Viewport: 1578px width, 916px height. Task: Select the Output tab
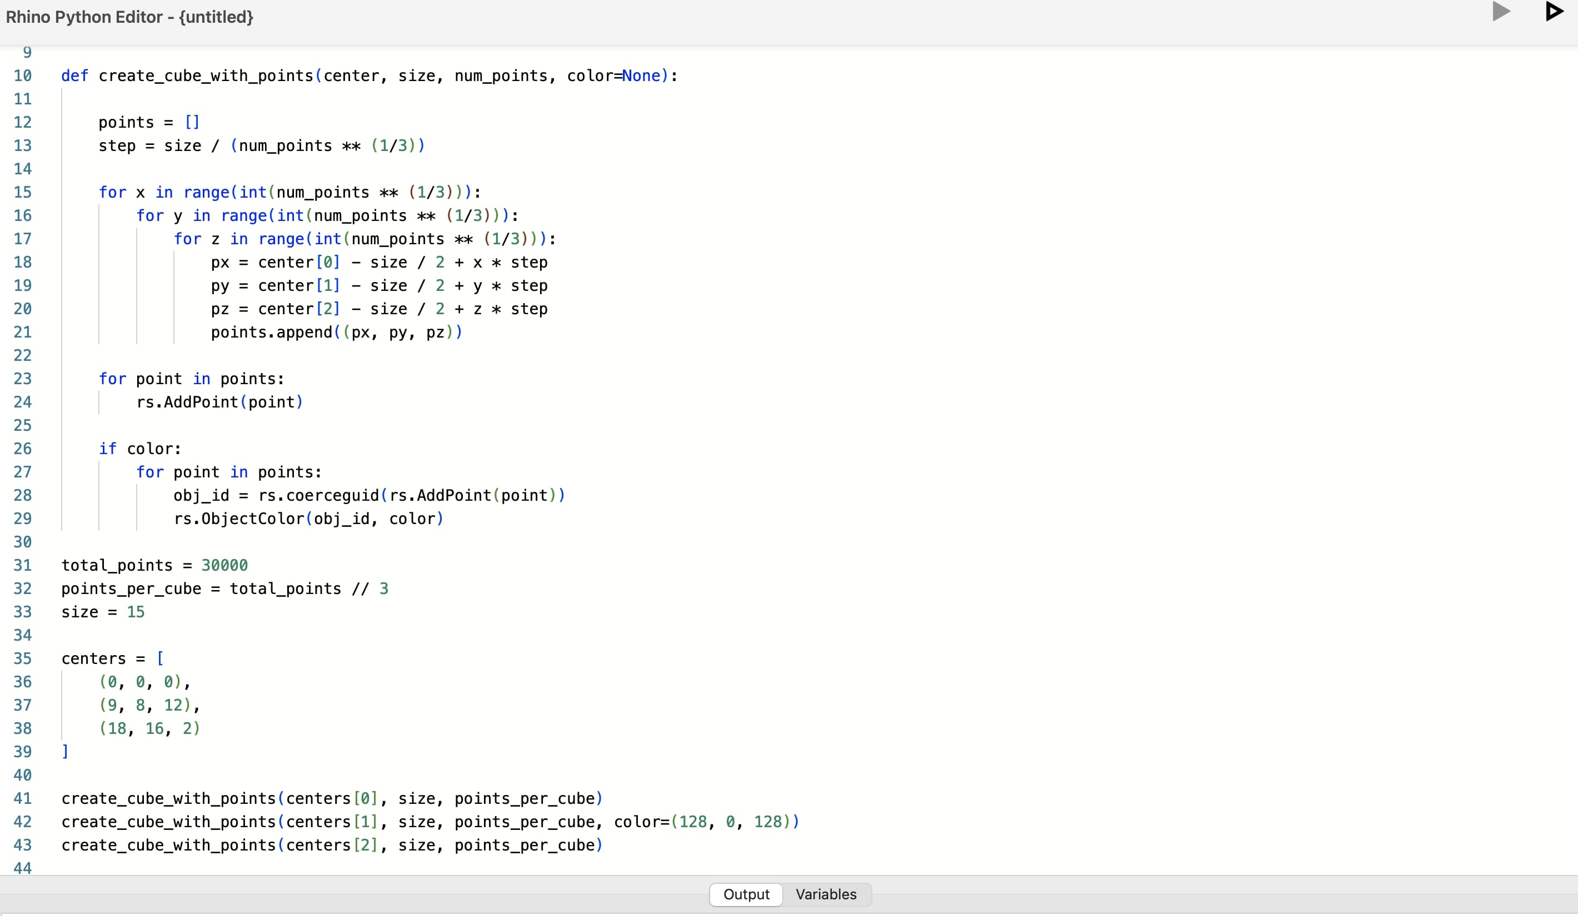point(746,894)
